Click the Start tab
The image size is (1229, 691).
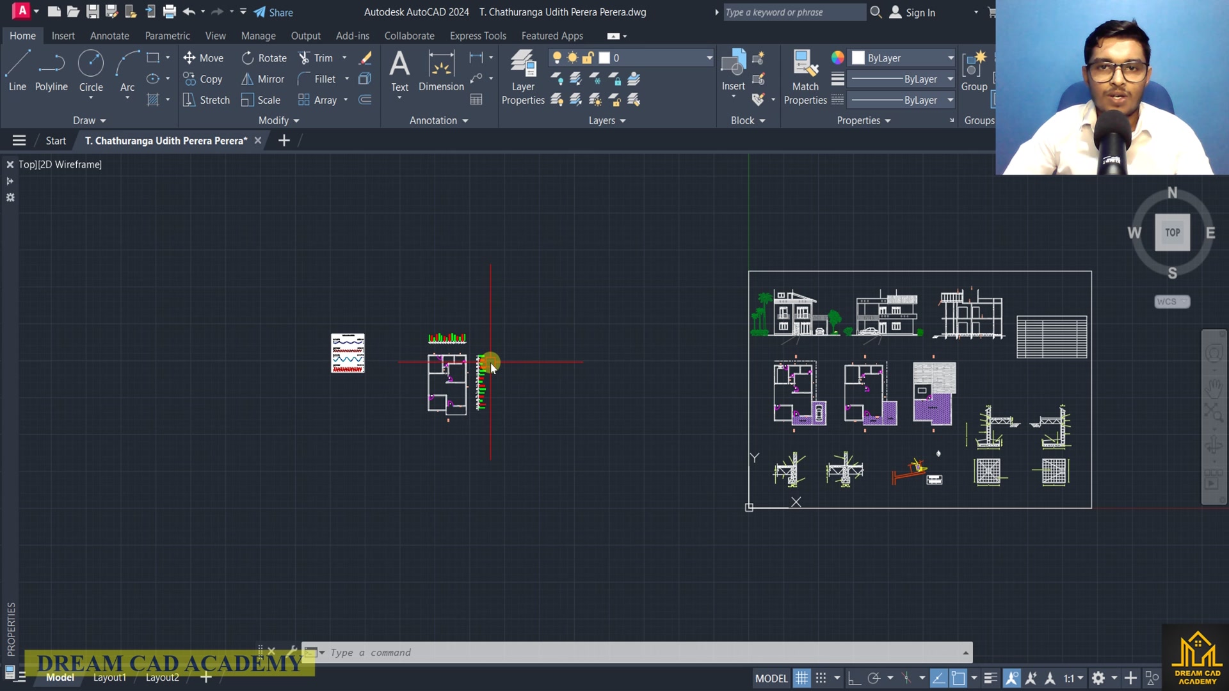coord(56,141)
